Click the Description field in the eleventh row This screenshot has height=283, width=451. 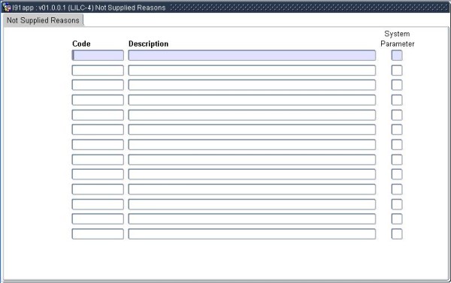point(252,204)
